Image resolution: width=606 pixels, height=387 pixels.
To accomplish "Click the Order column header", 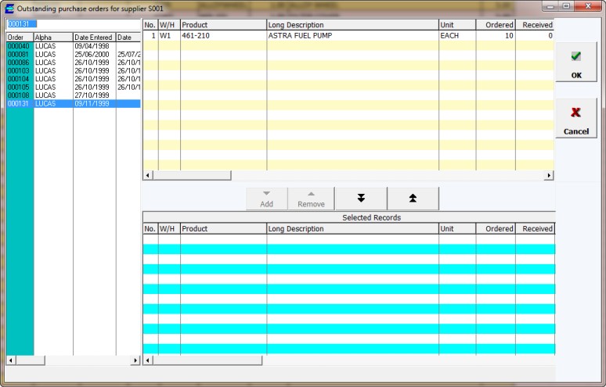I will point(20,38).
